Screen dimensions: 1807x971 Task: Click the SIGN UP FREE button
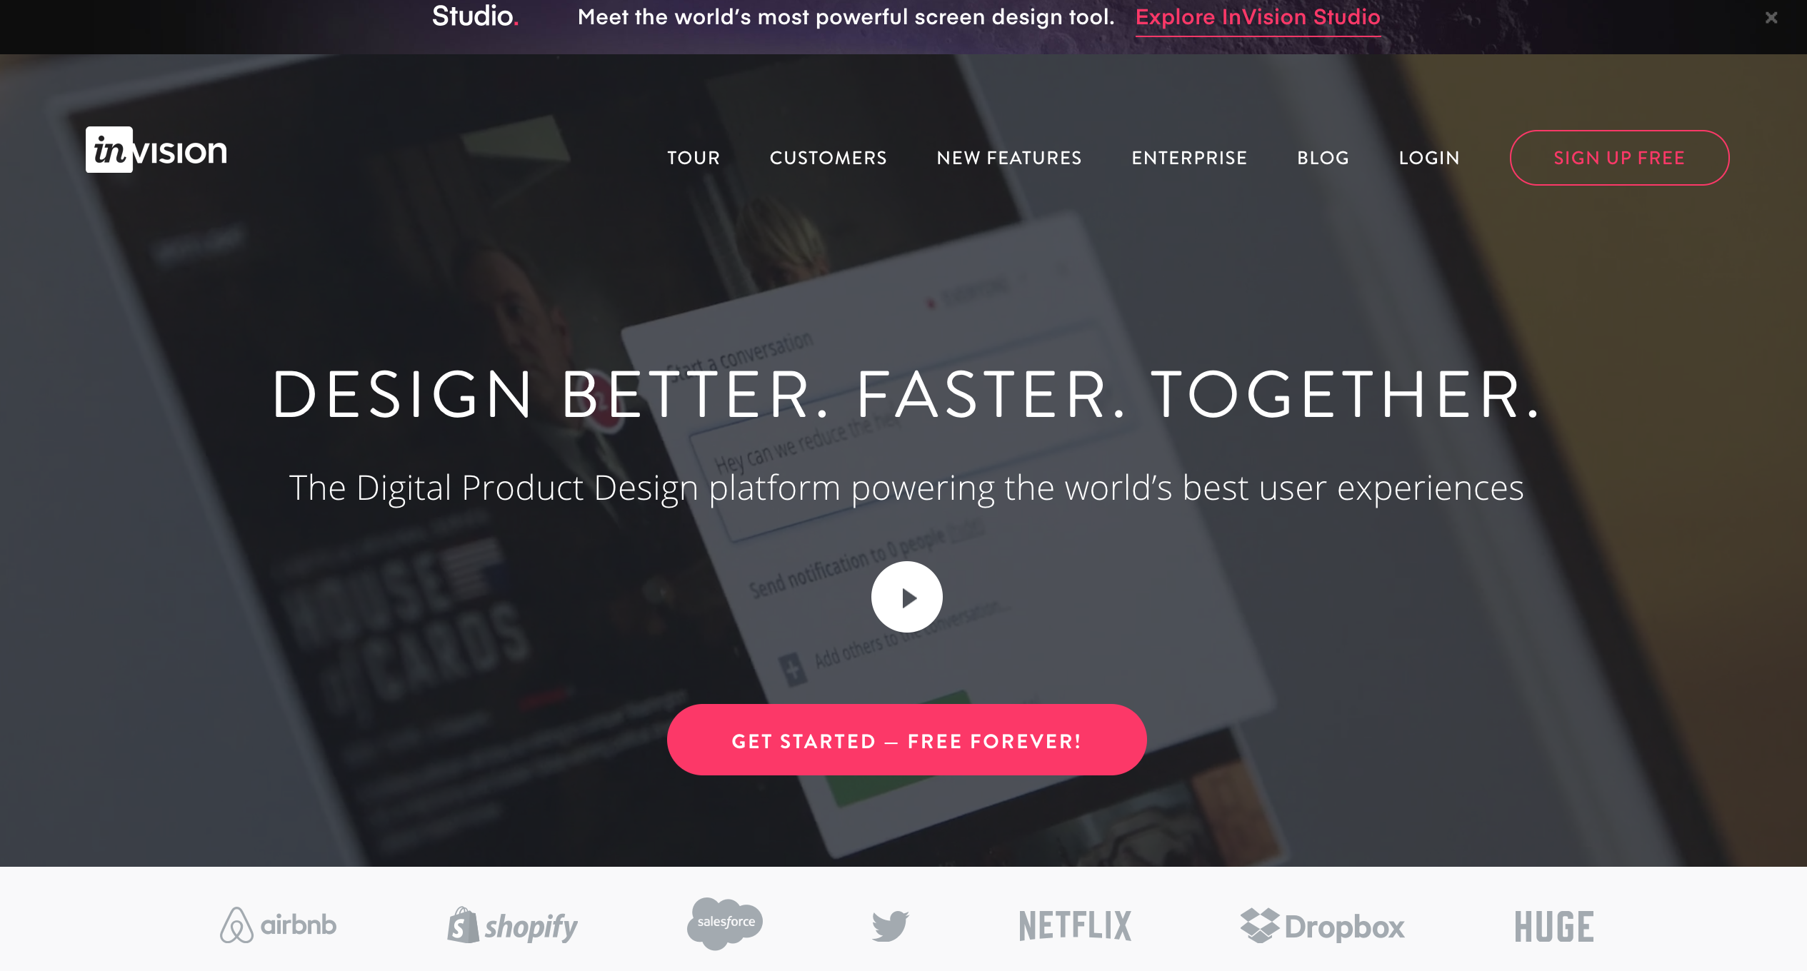pyautogui.click(x=1618, y=158)
